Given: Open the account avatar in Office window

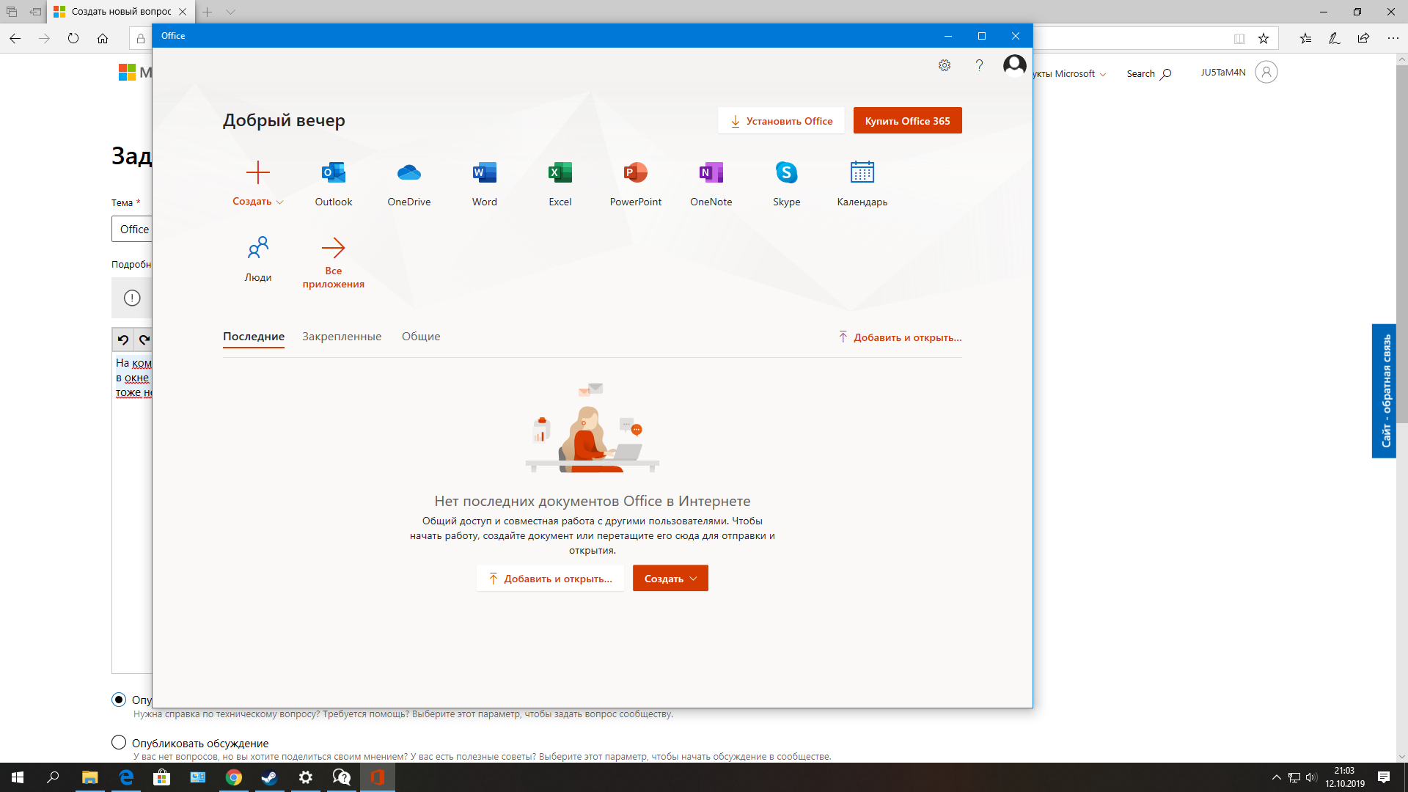Looking at the screenshot, I should 1015,66.
